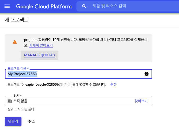179x136 pixels.
Task: Click 수정 to edit project ID
Action: [113, 84]
